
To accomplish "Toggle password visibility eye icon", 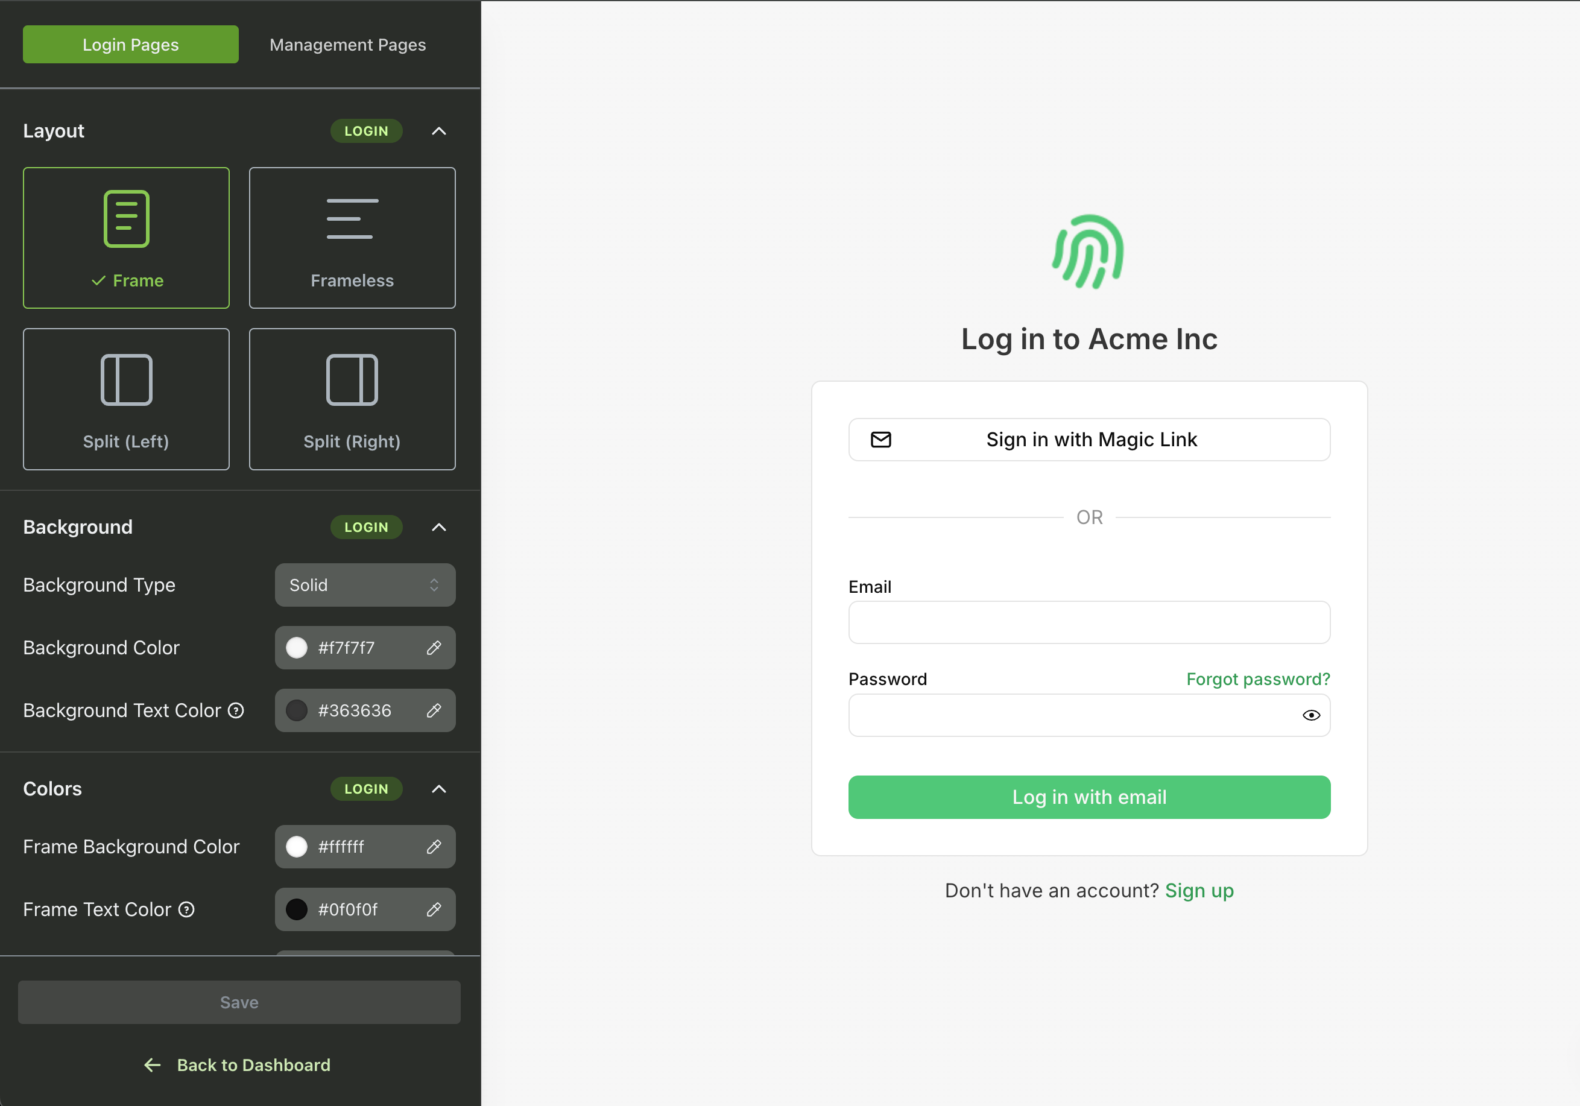I will click(x=1312, y=715).
